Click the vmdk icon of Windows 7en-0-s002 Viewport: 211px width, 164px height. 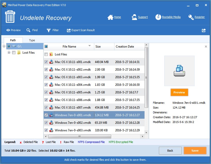point(51,122)
